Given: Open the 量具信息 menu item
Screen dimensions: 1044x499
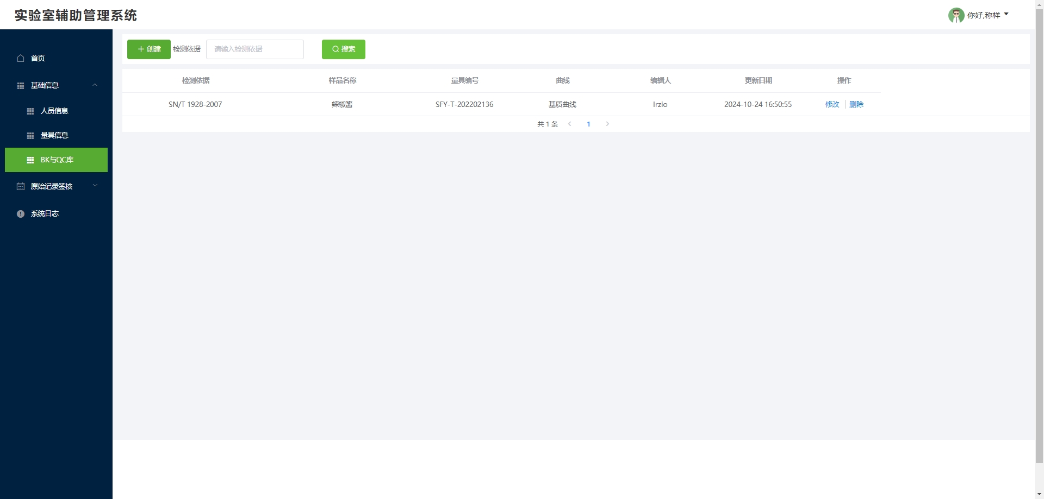Looking at the screenshot, I should (x=54, y=135).
